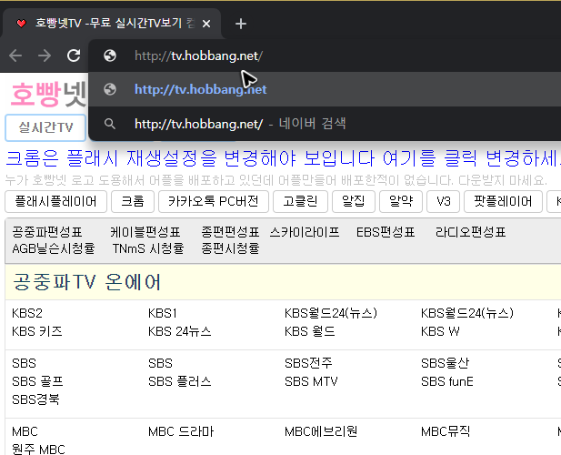Open 라디오편성표 link
The height and width of the screenshot is (455, 561).
tap(470, 232)
